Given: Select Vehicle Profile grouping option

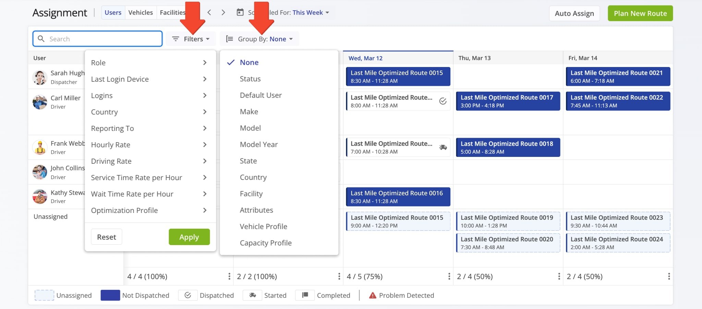Looking at the screenshot, I should tap(263, 226).
